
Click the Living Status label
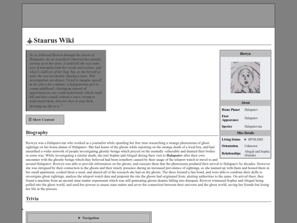coord(231,139)
